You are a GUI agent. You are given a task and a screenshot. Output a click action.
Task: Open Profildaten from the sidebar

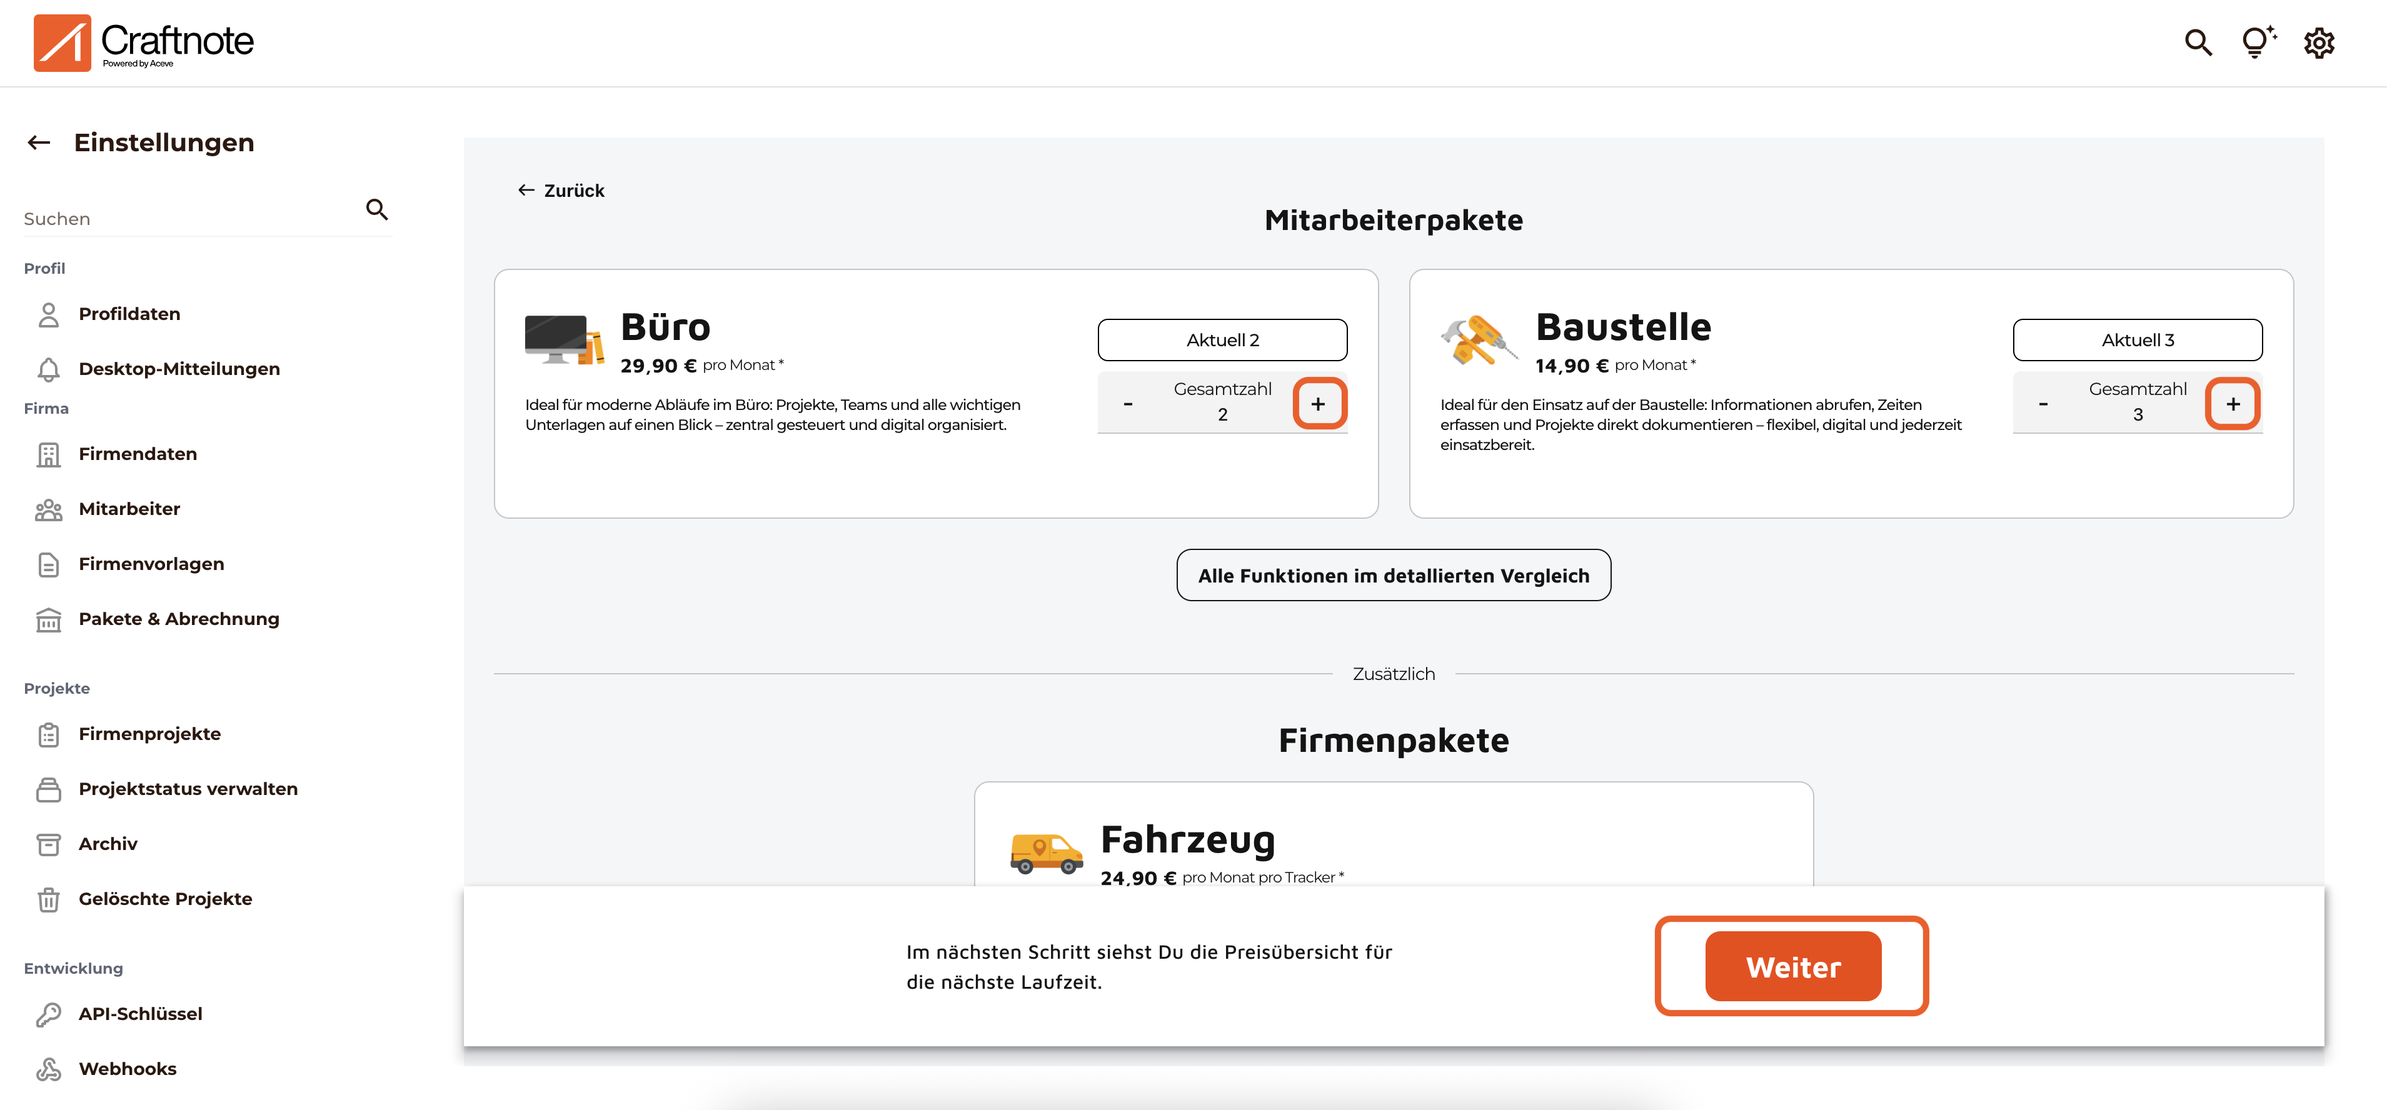129,314
